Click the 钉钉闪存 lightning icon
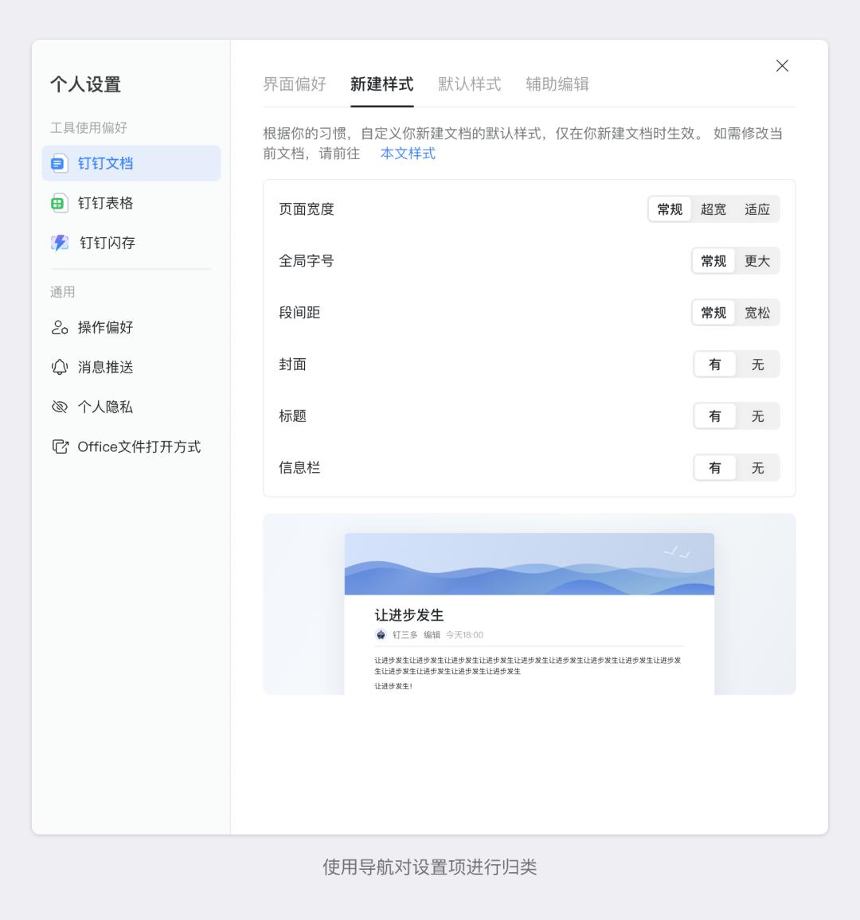Image resolution: width=860 pixels, height=920 pixels. coord(58,243)
